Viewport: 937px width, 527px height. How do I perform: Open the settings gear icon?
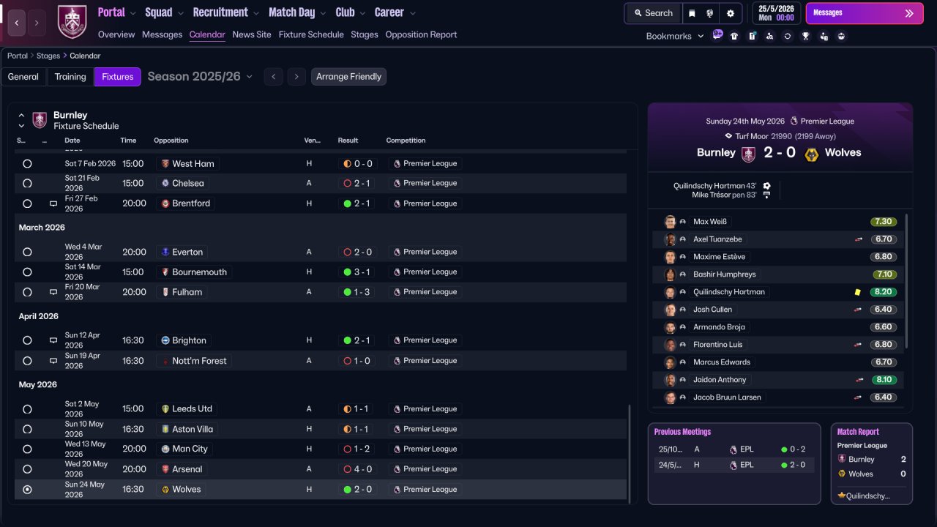pos(730,13)
